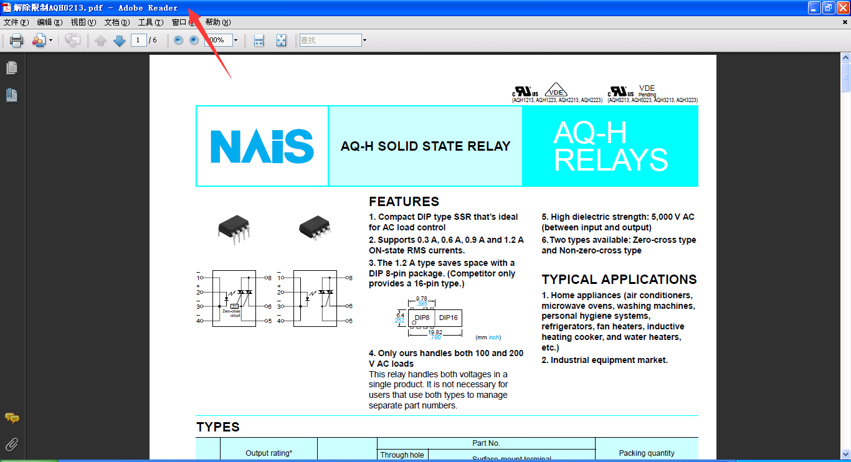Open the 文档(D) menu
This screenshot has width=851, height=462.
tap(117, 22)
